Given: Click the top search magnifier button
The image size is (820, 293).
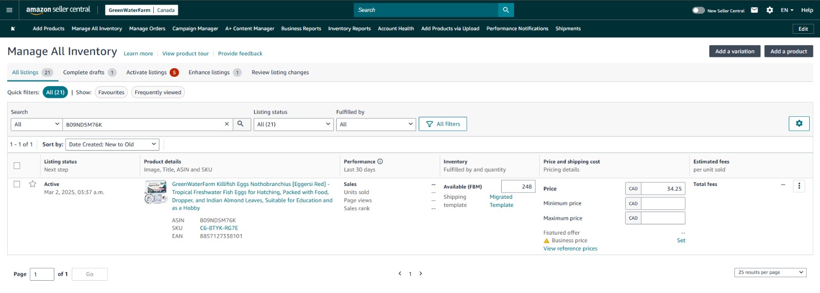Looking at the screenshot, I should coord(506,10).
